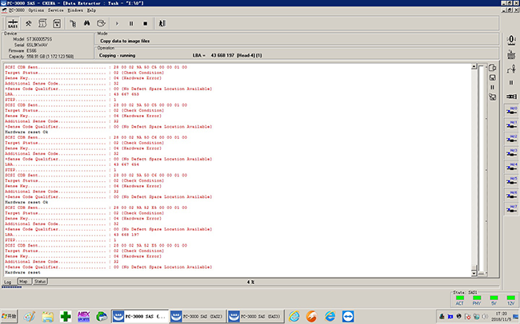Open the Windows Start button

(x=9, y=316)
